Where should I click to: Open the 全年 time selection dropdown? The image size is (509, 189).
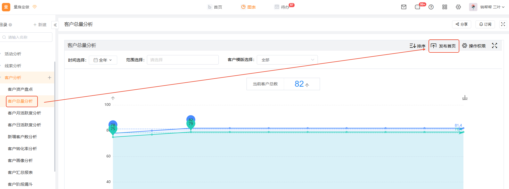[103, 60]
